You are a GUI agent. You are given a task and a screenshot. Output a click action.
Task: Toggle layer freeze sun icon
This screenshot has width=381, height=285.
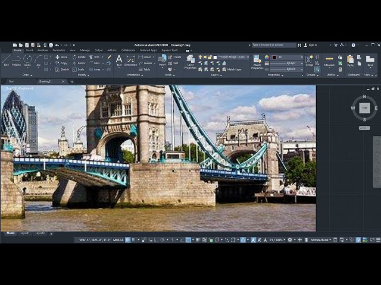click(x=205, y=57)
